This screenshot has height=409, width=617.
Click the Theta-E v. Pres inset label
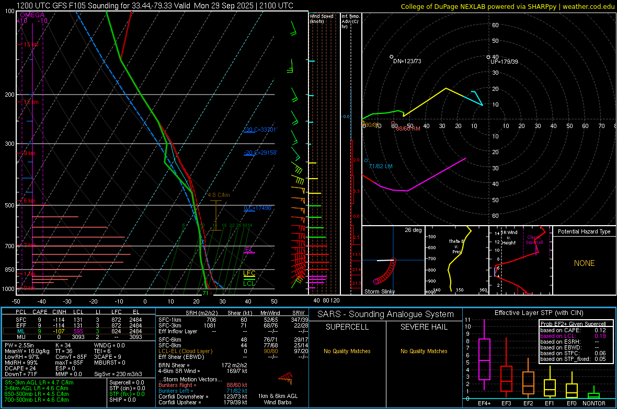coord(456,246)
